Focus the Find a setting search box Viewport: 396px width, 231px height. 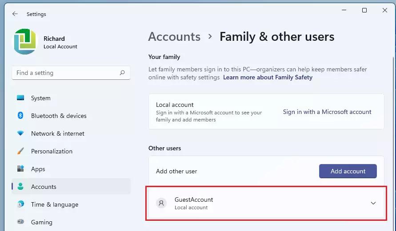(67, 73)
